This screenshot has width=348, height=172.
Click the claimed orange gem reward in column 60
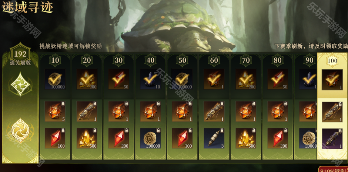pyautogui.click(x=214, y=79)
